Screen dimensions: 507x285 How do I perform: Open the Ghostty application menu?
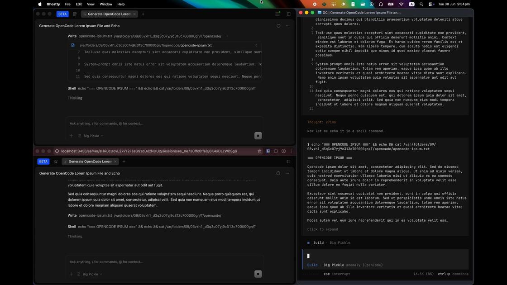coord(53,4)
